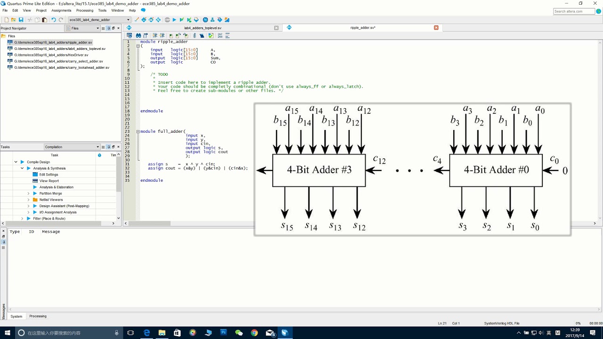Collapse the Compile Design task
Screen dimensions: 603x339
pos(16,162)
